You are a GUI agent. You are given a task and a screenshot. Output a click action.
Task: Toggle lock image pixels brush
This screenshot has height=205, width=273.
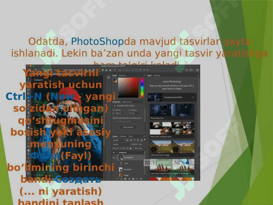[x=121, y=148]
